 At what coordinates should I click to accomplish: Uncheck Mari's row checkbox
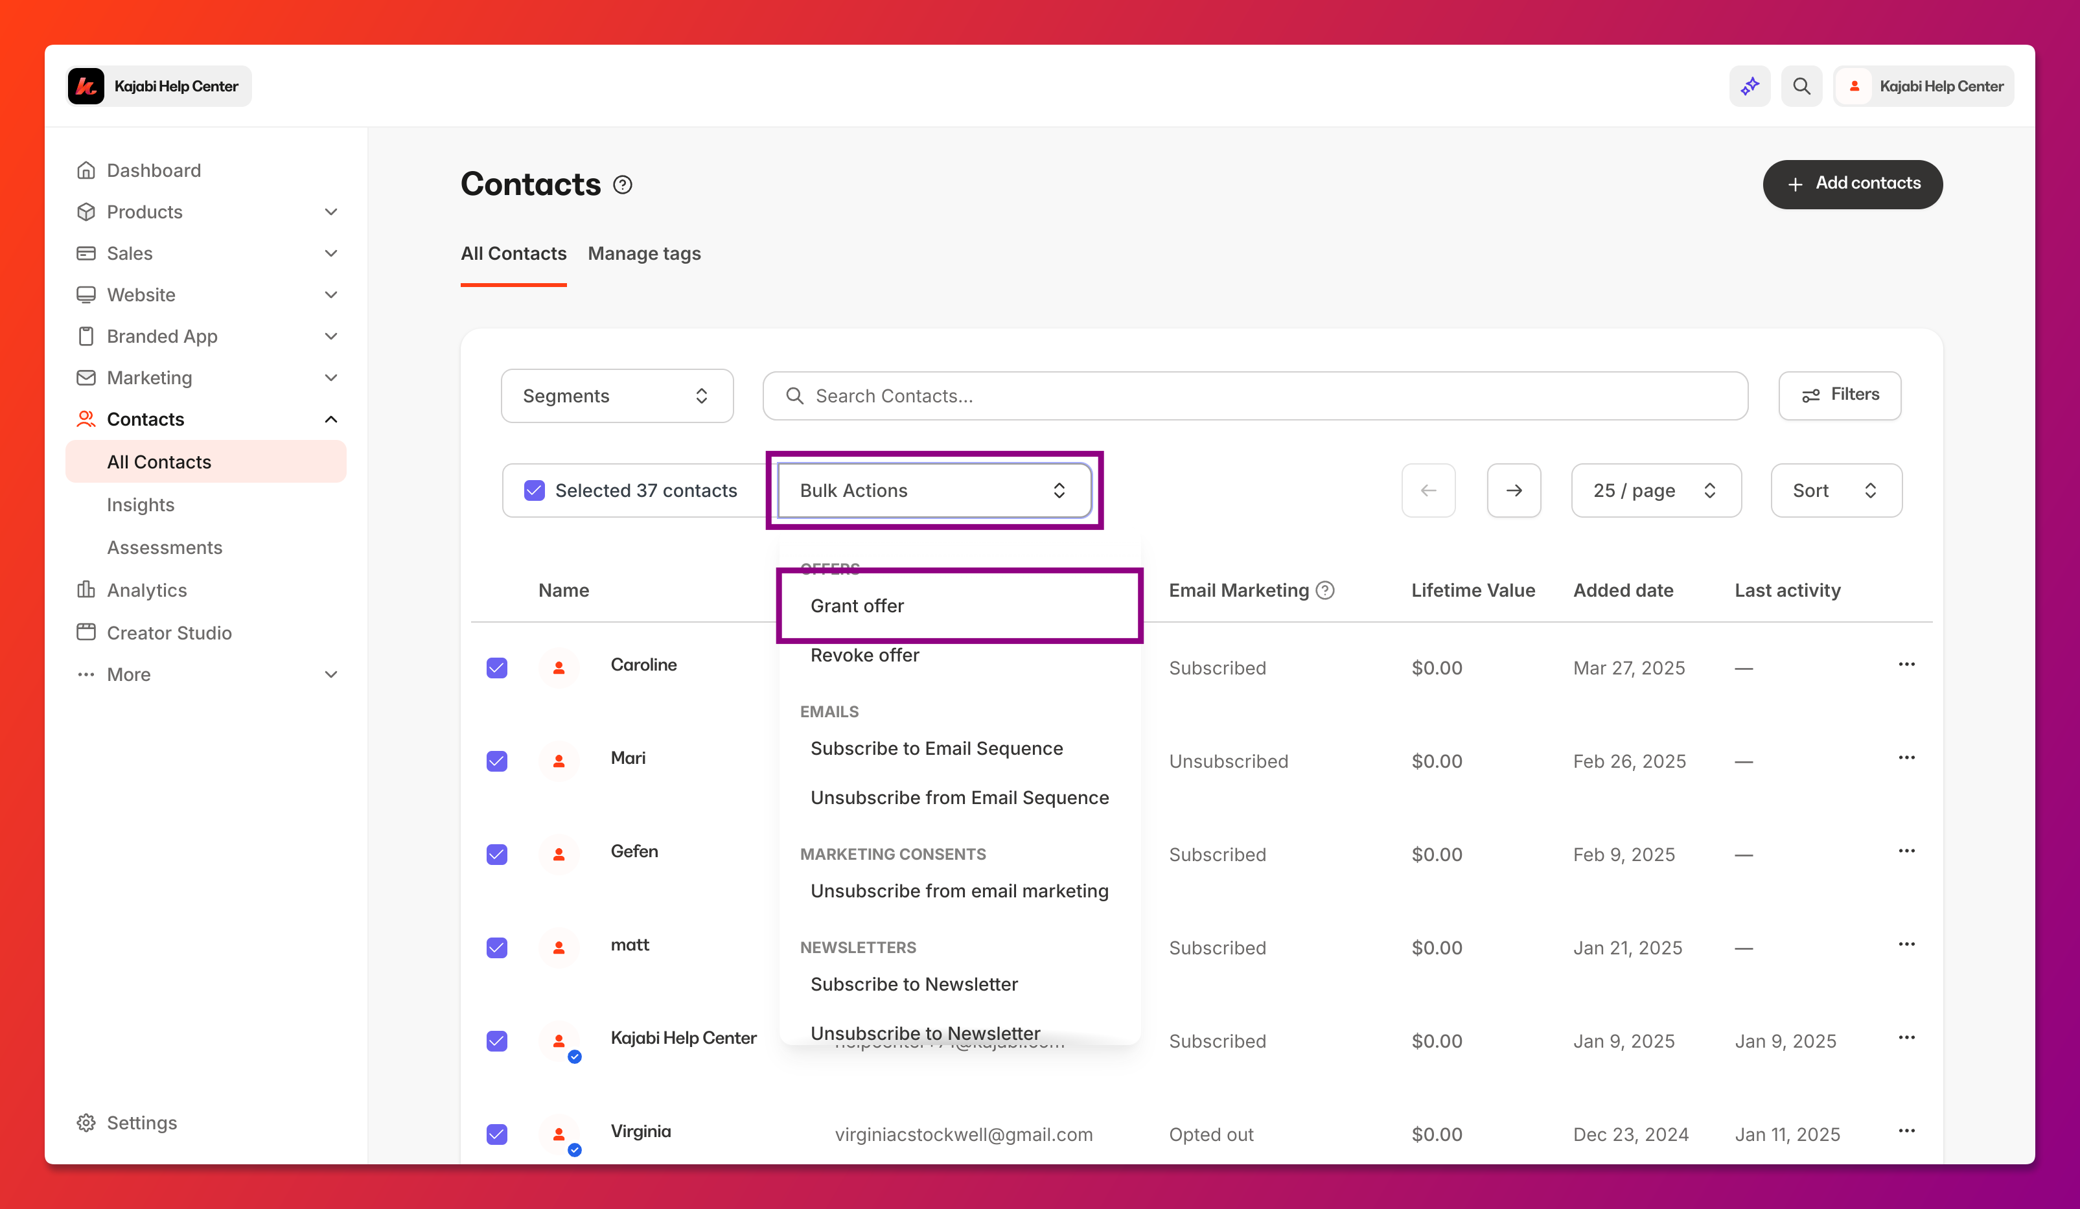pos(497,761)
